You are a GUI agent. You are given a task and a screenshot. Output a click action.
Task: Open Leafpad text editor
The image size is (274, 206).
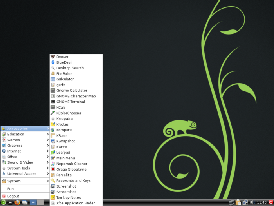click(64, 153)
